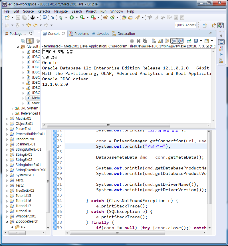Click the New Java Package icon

tap(106, 18)
